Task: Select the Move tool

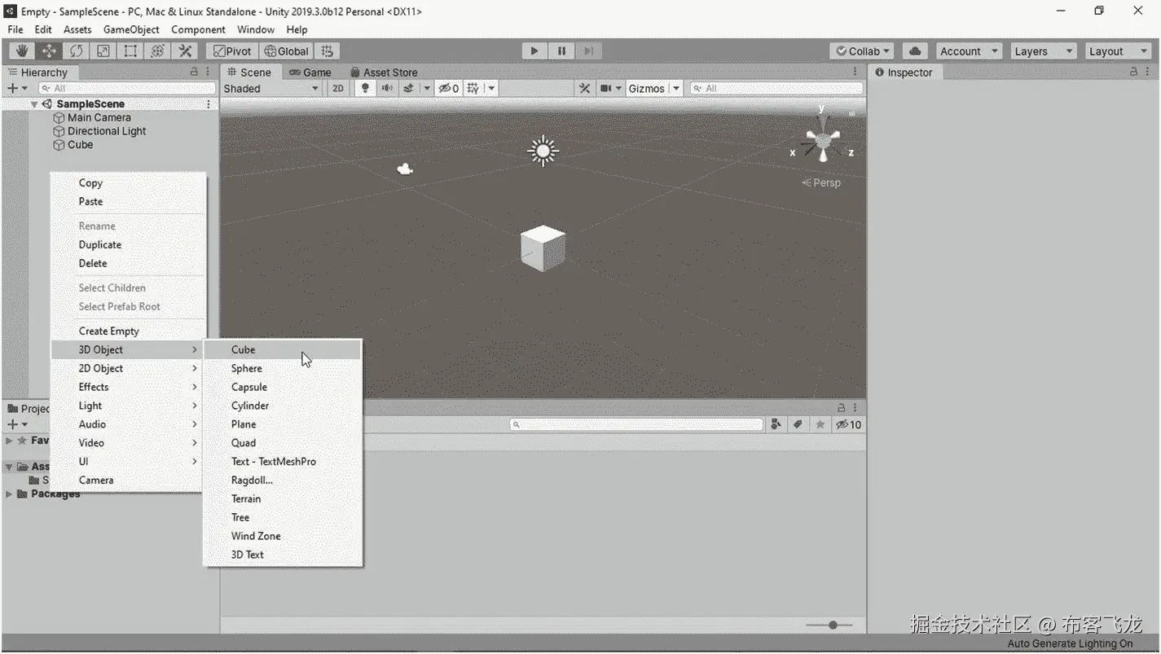Action: click(49, 50)
